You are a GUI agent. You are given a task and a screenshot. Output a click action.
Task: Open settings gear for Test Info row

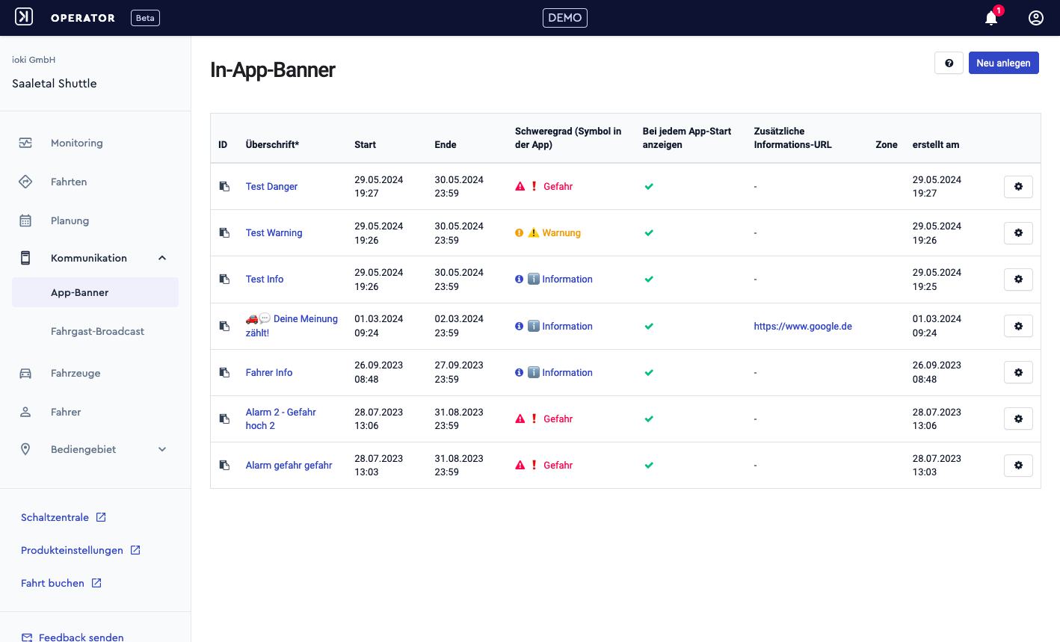pos(1018,279)
